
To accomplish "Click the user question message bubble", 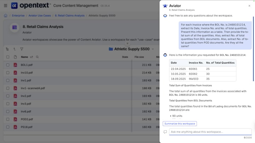I will point(215,35).
